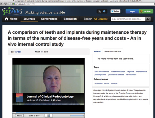Open the video player Menu button

tap(19, 116)
